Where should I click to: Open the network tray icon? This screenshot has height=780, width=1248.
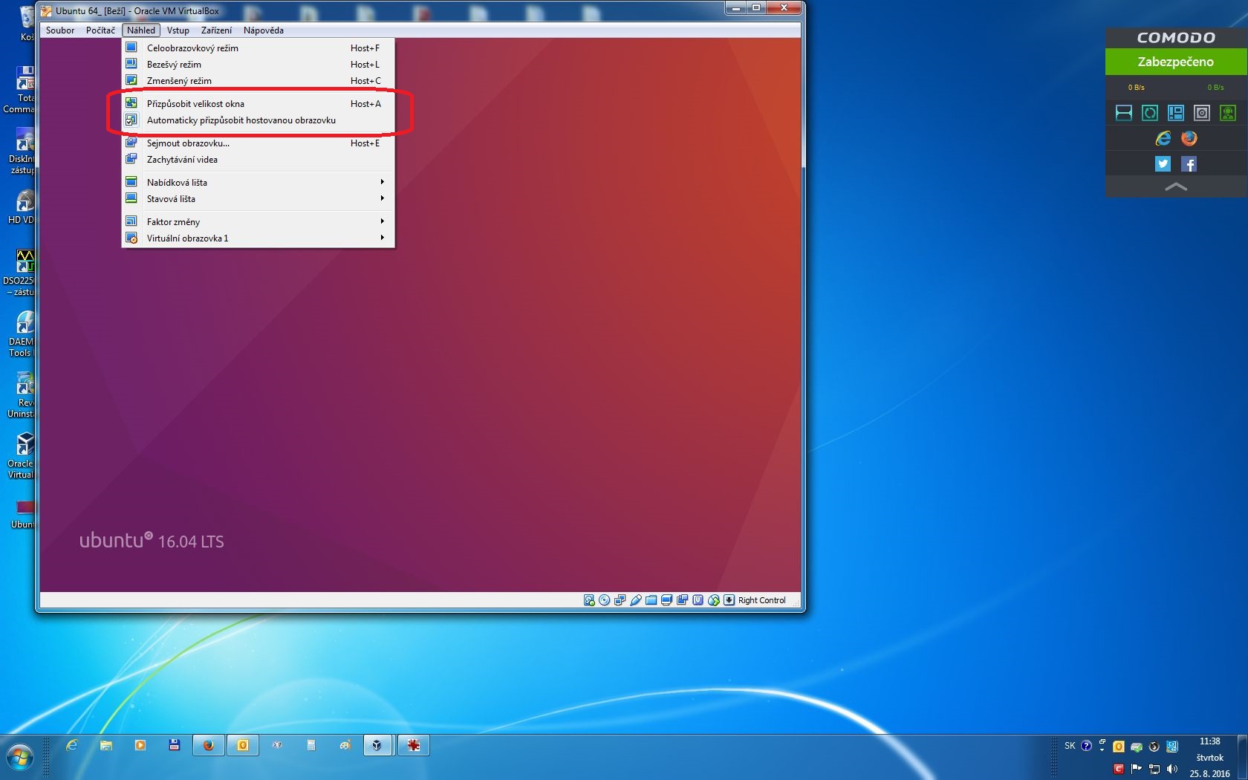coord(1154,769)
